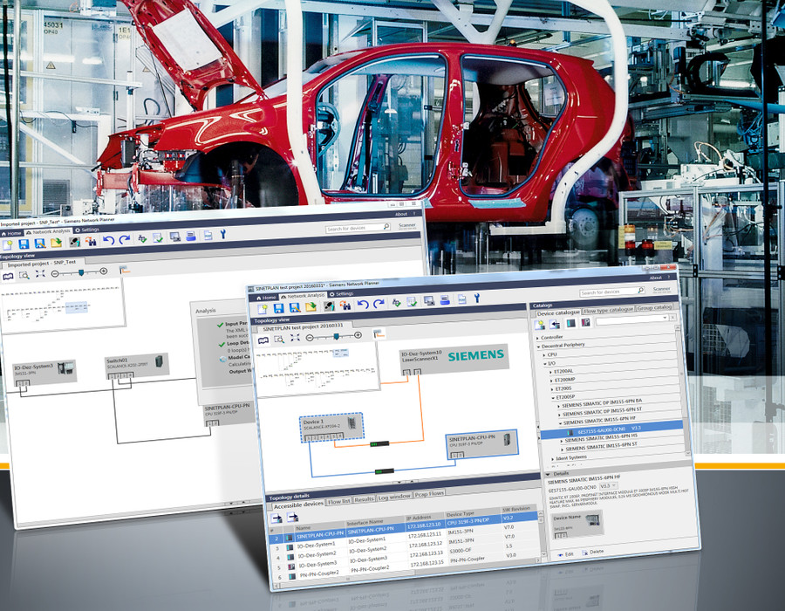Viewport: 785px width, 611px height.
Task: Click the Delete button in Details panel
Action: 593,552
